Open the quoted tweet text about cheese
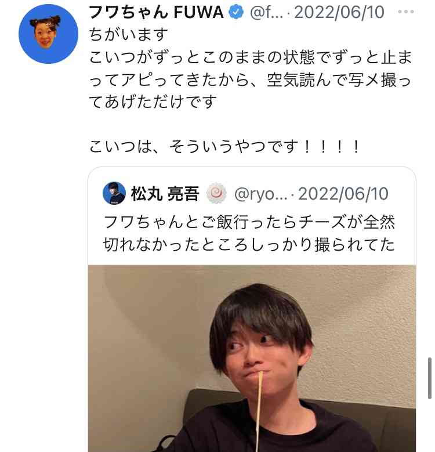 [249, 233]
